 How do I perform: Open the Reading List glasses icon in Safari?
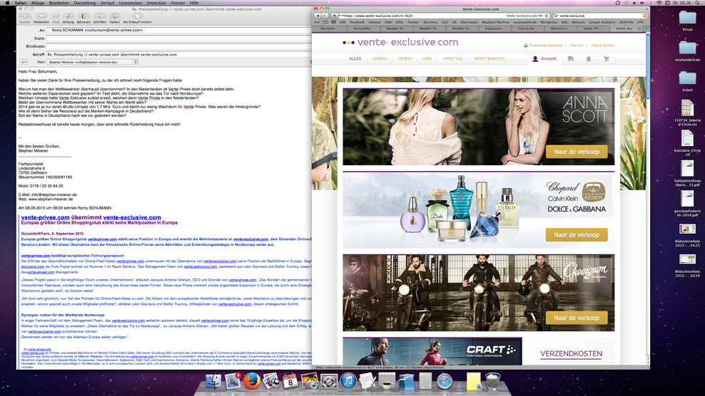point(317,22)
